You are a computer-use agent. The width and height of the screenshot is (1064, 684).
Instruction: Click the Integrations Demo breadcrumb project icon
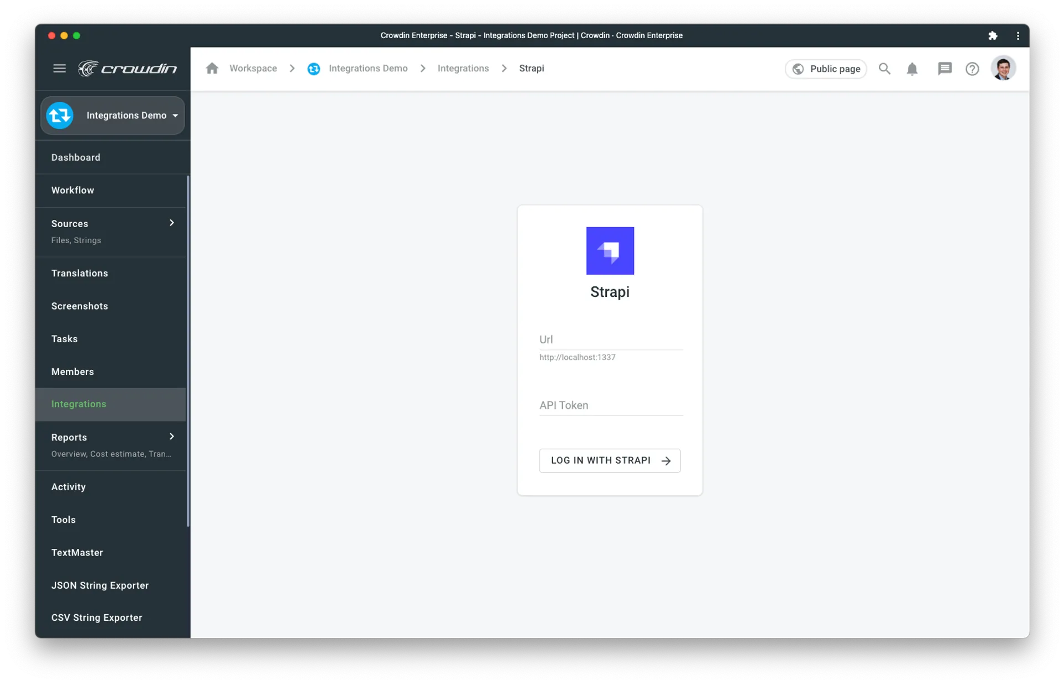(314, 69)
